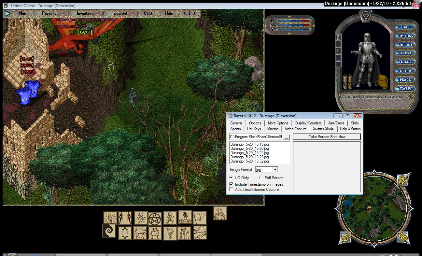Click the paperdoll HELP button

[x=405, y=27]
